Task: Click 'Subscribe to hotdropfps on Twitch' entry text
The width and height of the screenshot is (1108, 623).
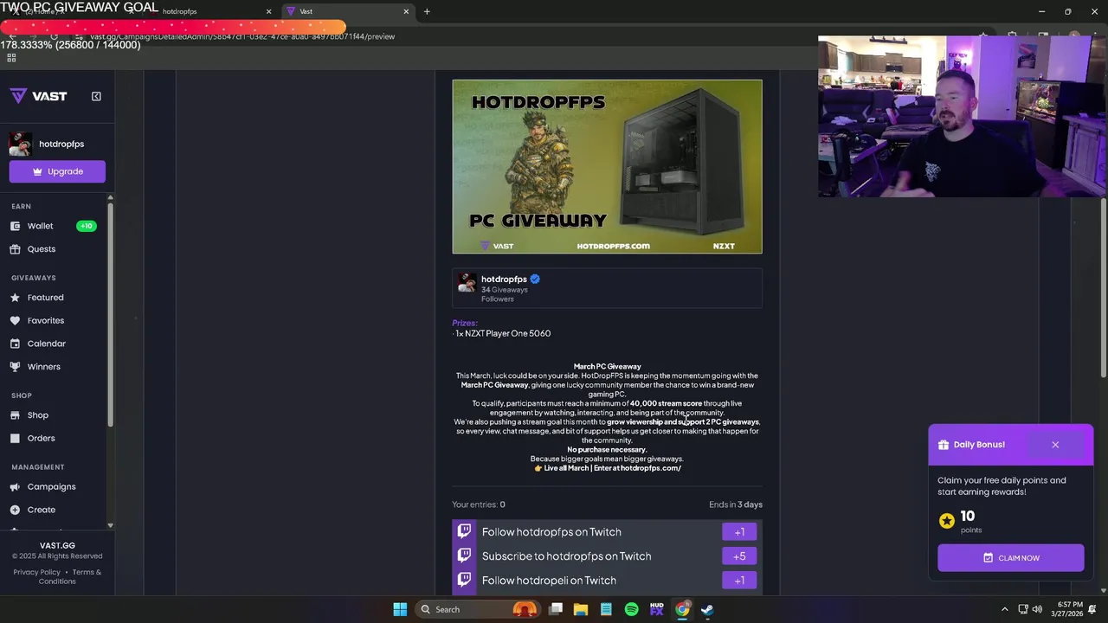Action: click(566, 556)
